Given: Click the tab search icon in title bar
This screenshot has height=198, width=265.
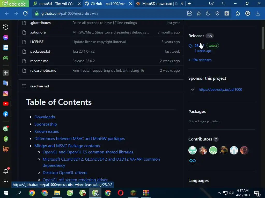Looking at the screenshot, I should pyautogui.click(x=211, y=4).
